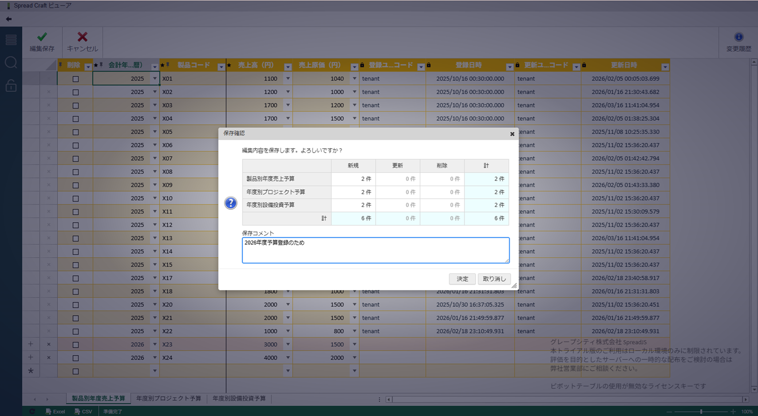Expand the 会計年 dropdown for row X01
The width and height of the screenshot is (758, 416).
[155, 78]
